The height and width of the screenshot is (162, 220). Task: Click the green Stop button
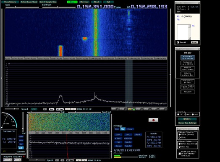click(72, 2)
